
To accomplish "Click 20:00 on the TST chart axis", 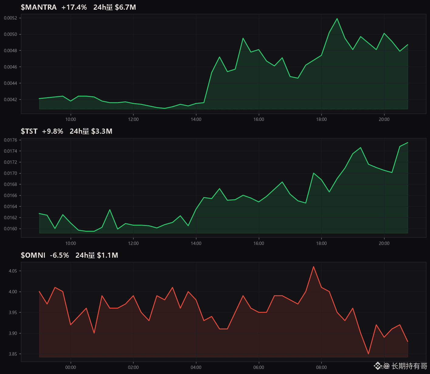I will click(x=384, y=243).
